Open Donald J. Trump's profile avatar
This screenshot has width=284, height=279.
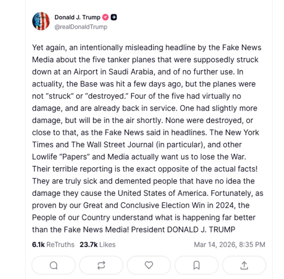tap(41, 21)
